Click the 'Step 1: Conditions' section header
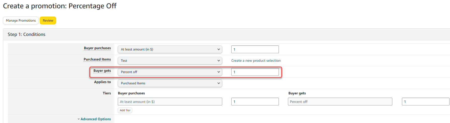The width and height of the screenshot is (450, 123). tap(26, 34)
